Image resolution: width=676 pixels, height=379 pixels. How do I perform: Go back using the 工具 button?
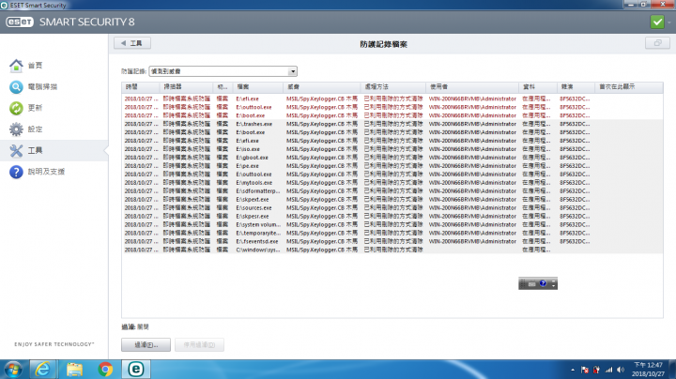pyautogui.click(x=132, y=43)
